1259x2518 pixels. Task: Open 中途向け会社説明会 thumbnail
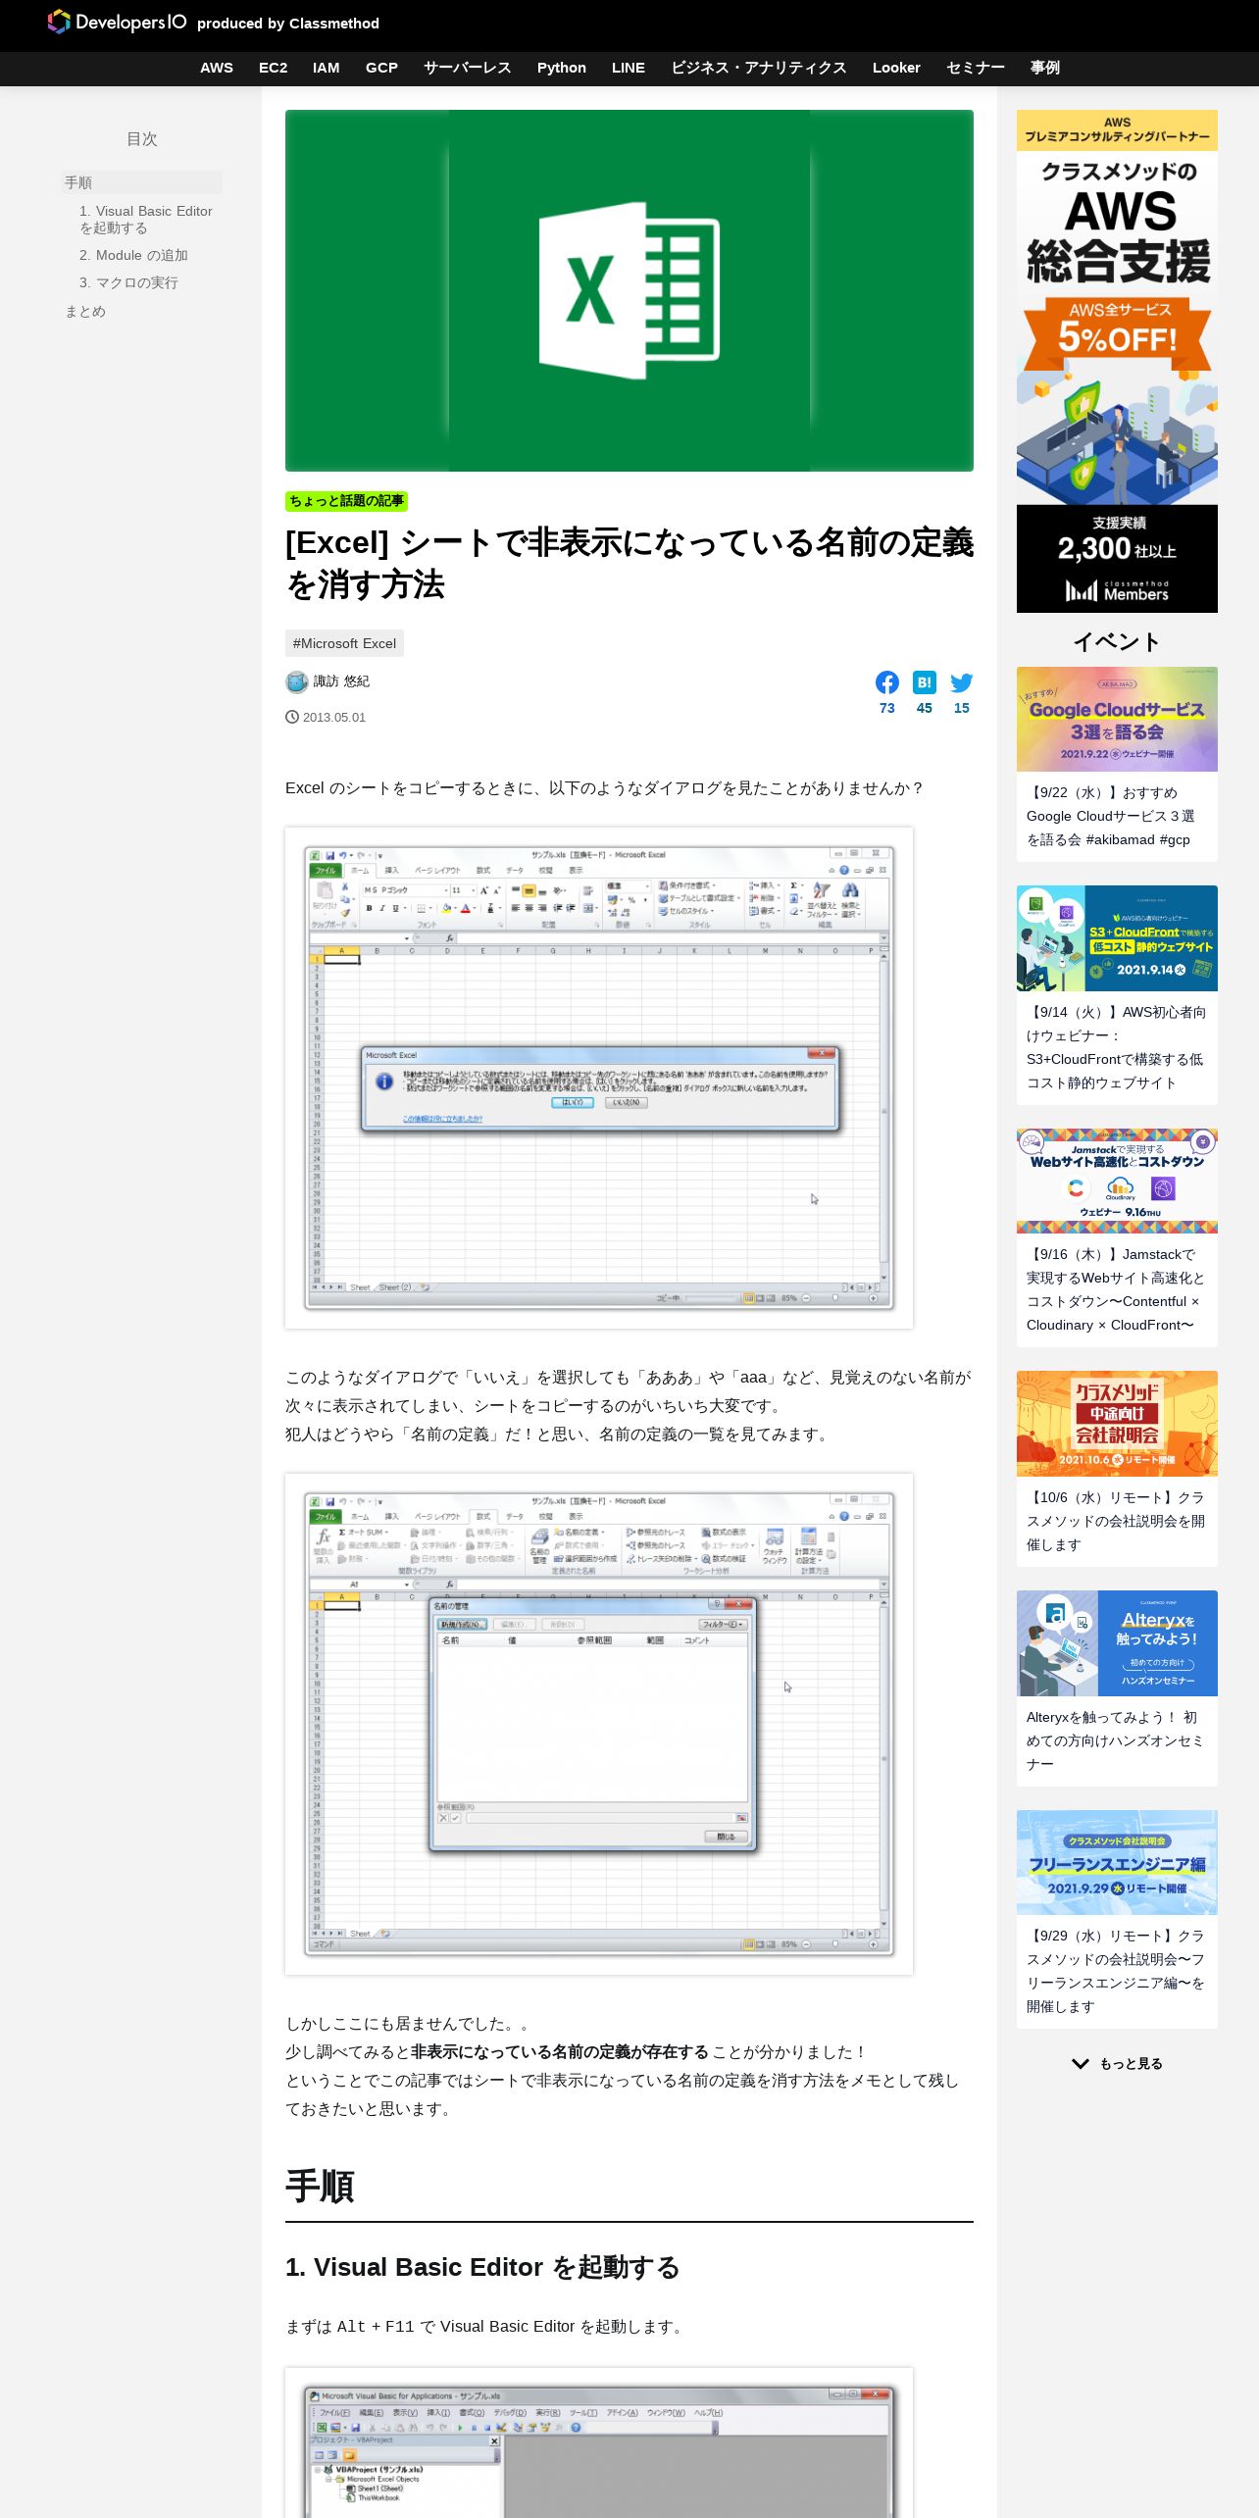[1117, 1424]
